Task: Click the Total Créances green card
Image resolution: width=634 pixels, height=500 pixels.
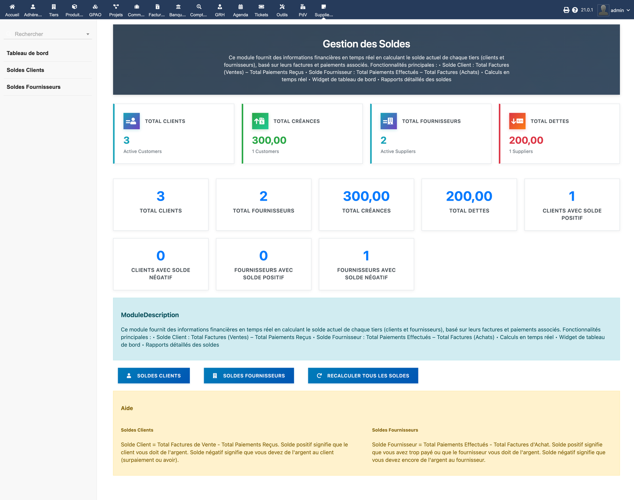Action: tap(302, 133)
